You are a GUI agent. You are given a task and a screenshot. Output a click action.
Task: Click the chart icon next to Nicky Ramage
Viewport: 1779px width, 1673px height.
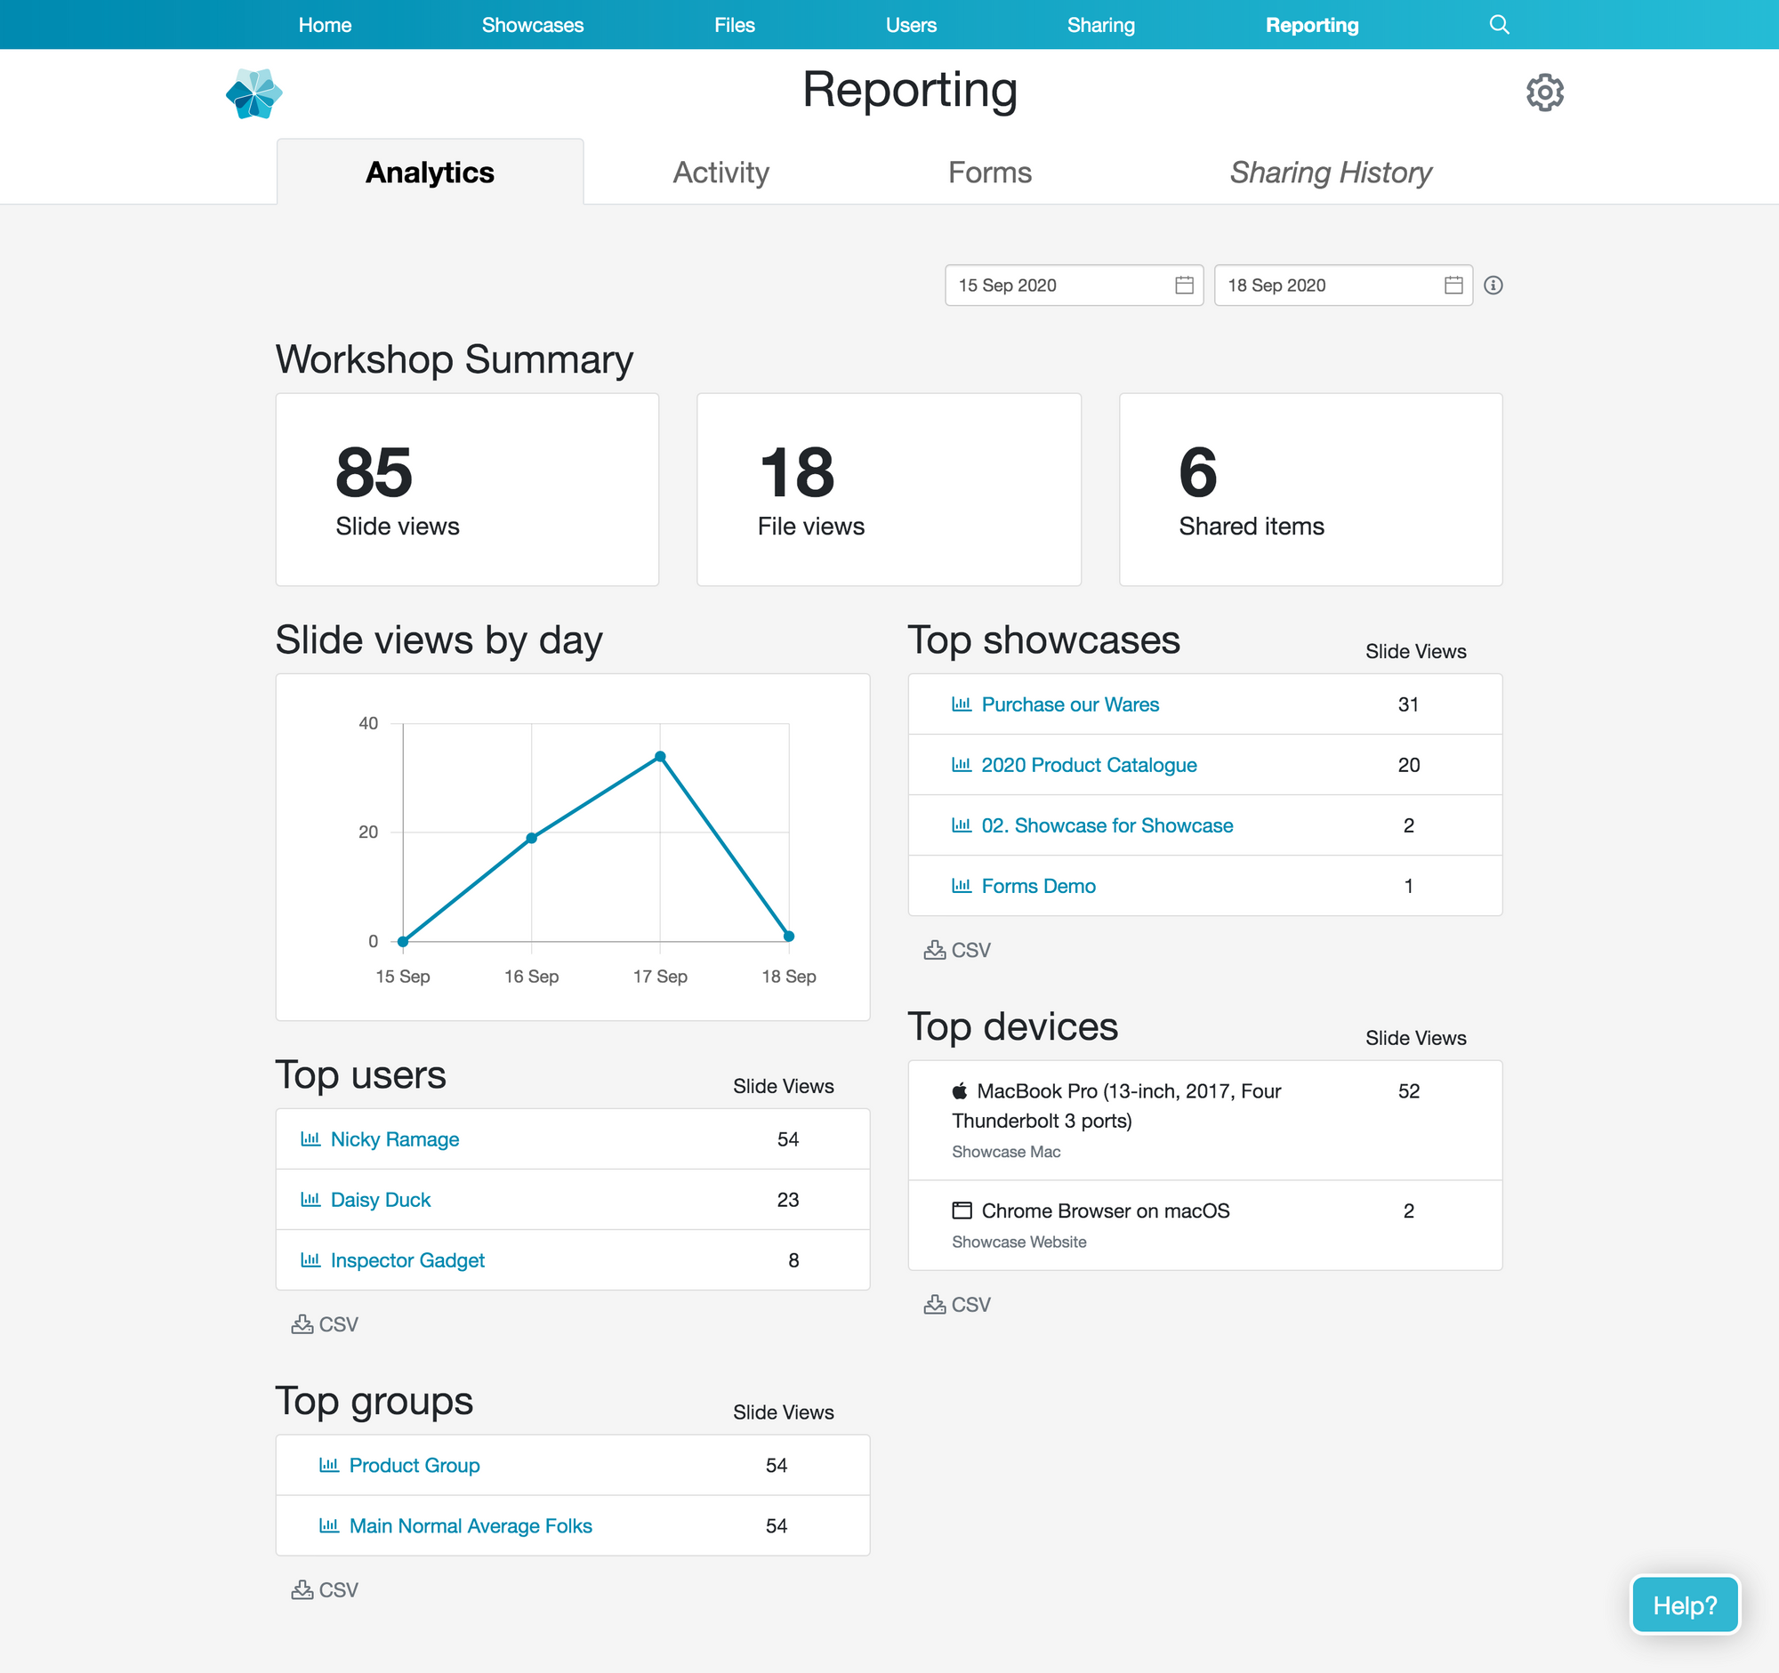[310, 1138]
